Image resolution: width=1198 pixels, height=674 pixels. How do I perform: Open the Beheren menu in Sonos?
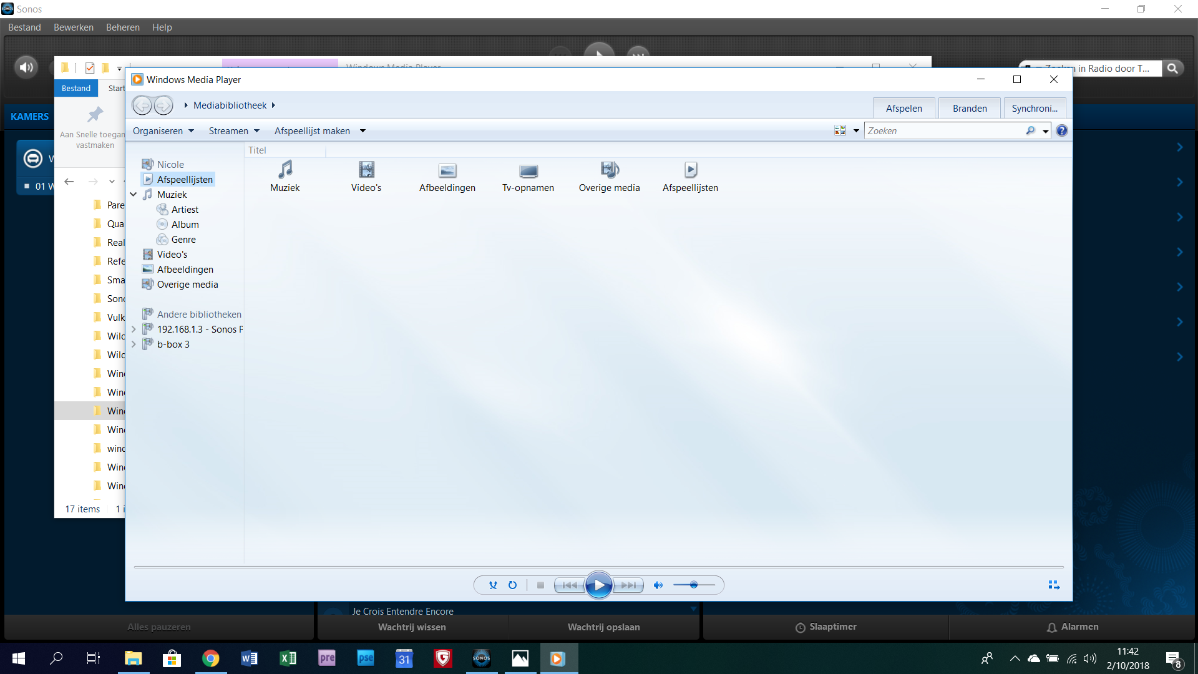click(x=123, y=27)
